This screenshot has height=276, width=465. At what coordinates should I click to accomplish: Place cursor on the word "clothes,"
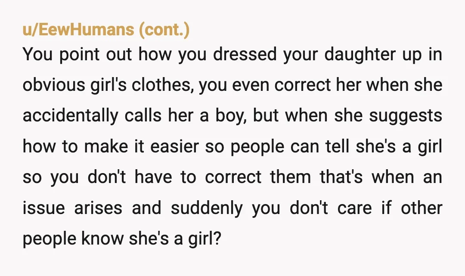pyautogui.click(x=162, y=85)
